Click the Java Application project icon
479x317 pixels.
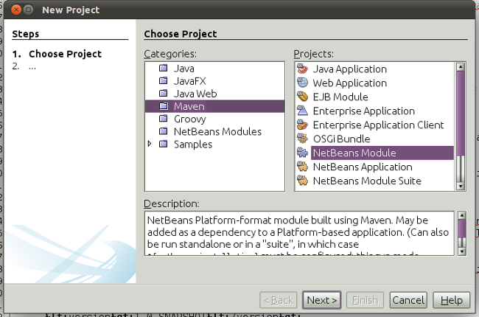point(302,69)
